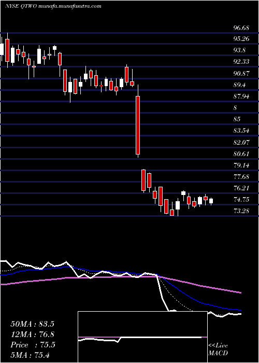Click the 76.21 price axis label

[x=241, y=188]
